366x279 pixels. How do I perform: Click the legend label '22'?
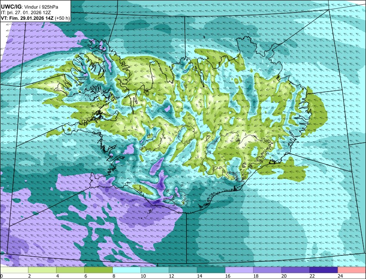tap(312, 276)
